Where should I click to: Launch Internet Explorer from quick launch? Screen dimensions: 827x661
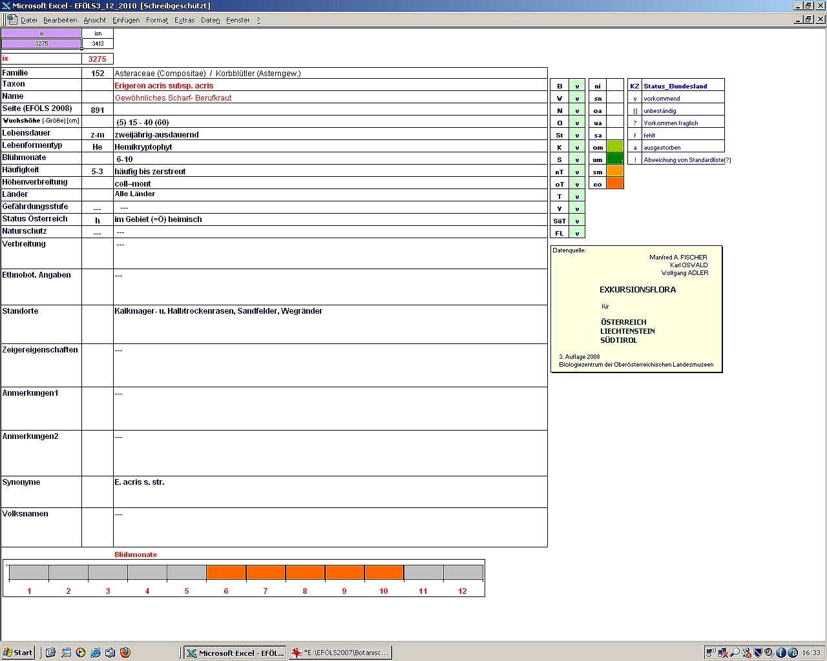click(x=96, y=653)
